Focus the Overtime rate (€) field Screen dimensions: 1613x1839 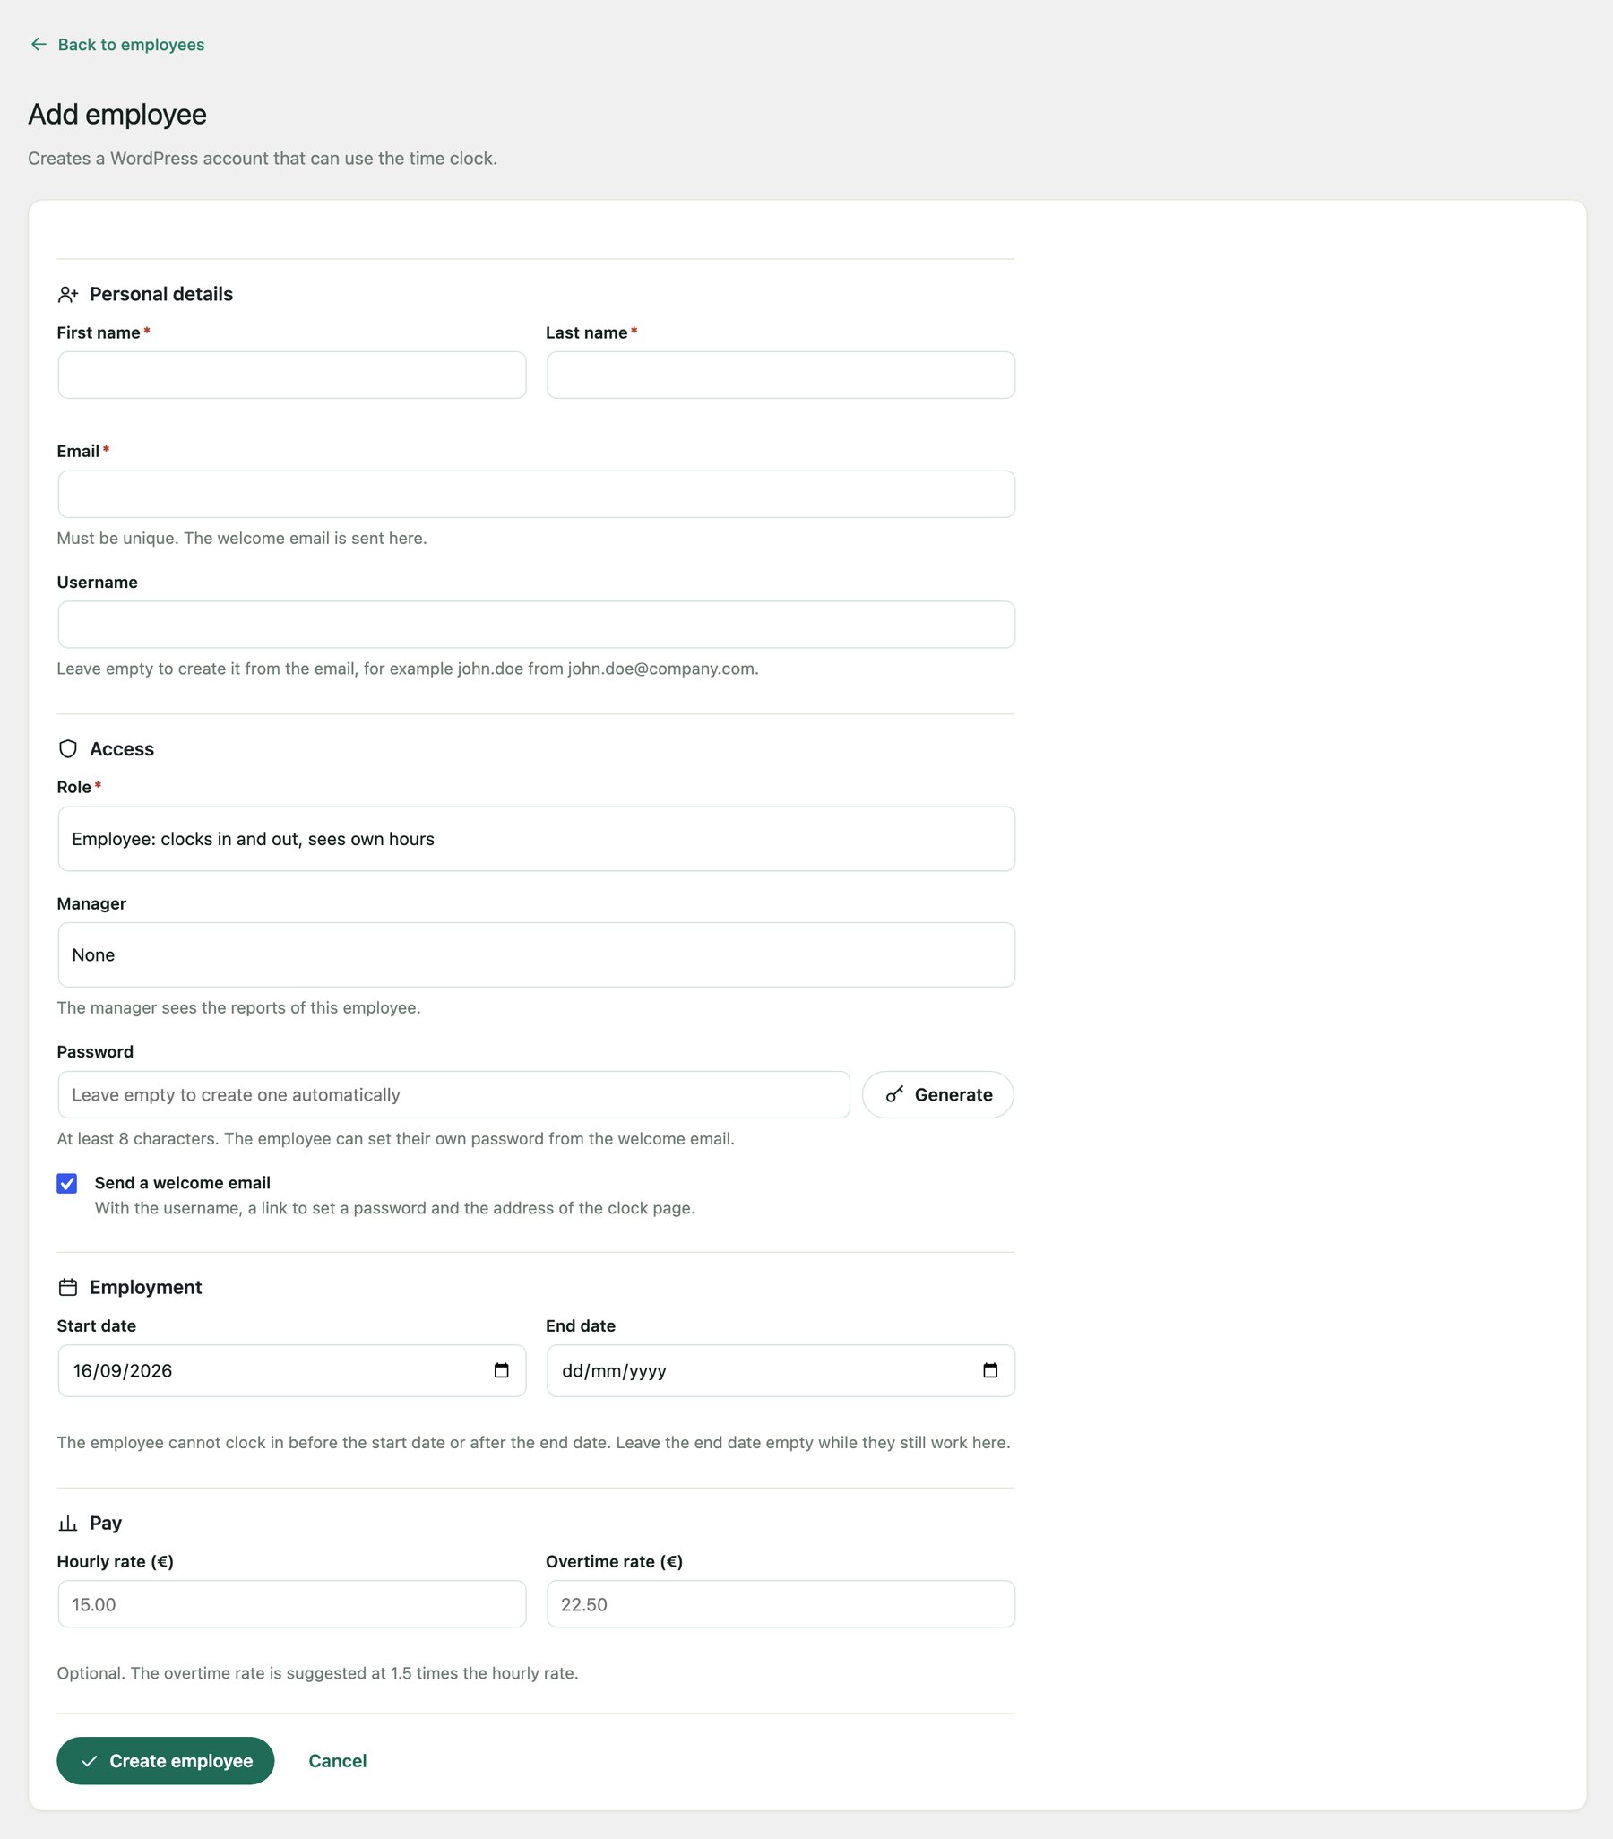[x=781, y=1604]
